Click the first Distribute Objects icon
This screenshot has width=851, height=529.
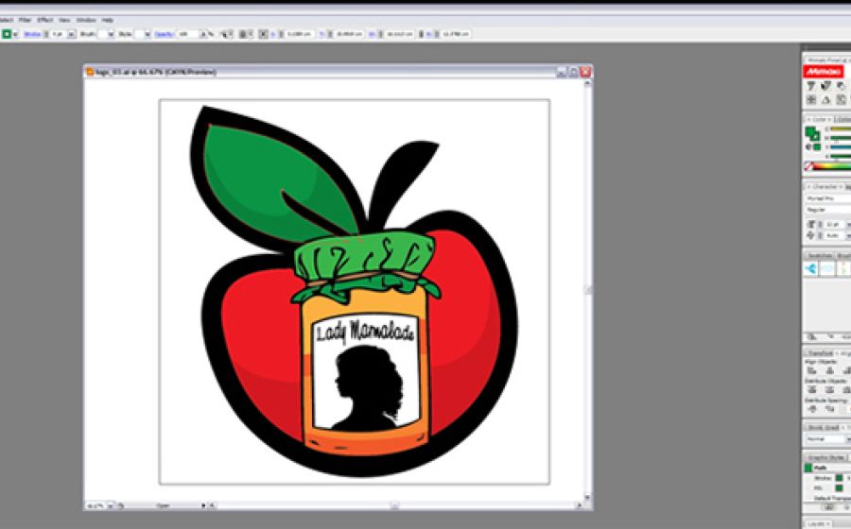click(811, 389)
